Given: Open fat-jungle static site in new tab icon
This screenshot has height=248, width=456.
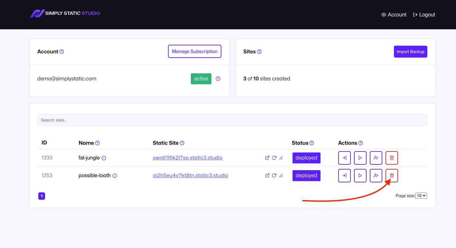Looking at the screenshot, I should [x=267, y=158].
